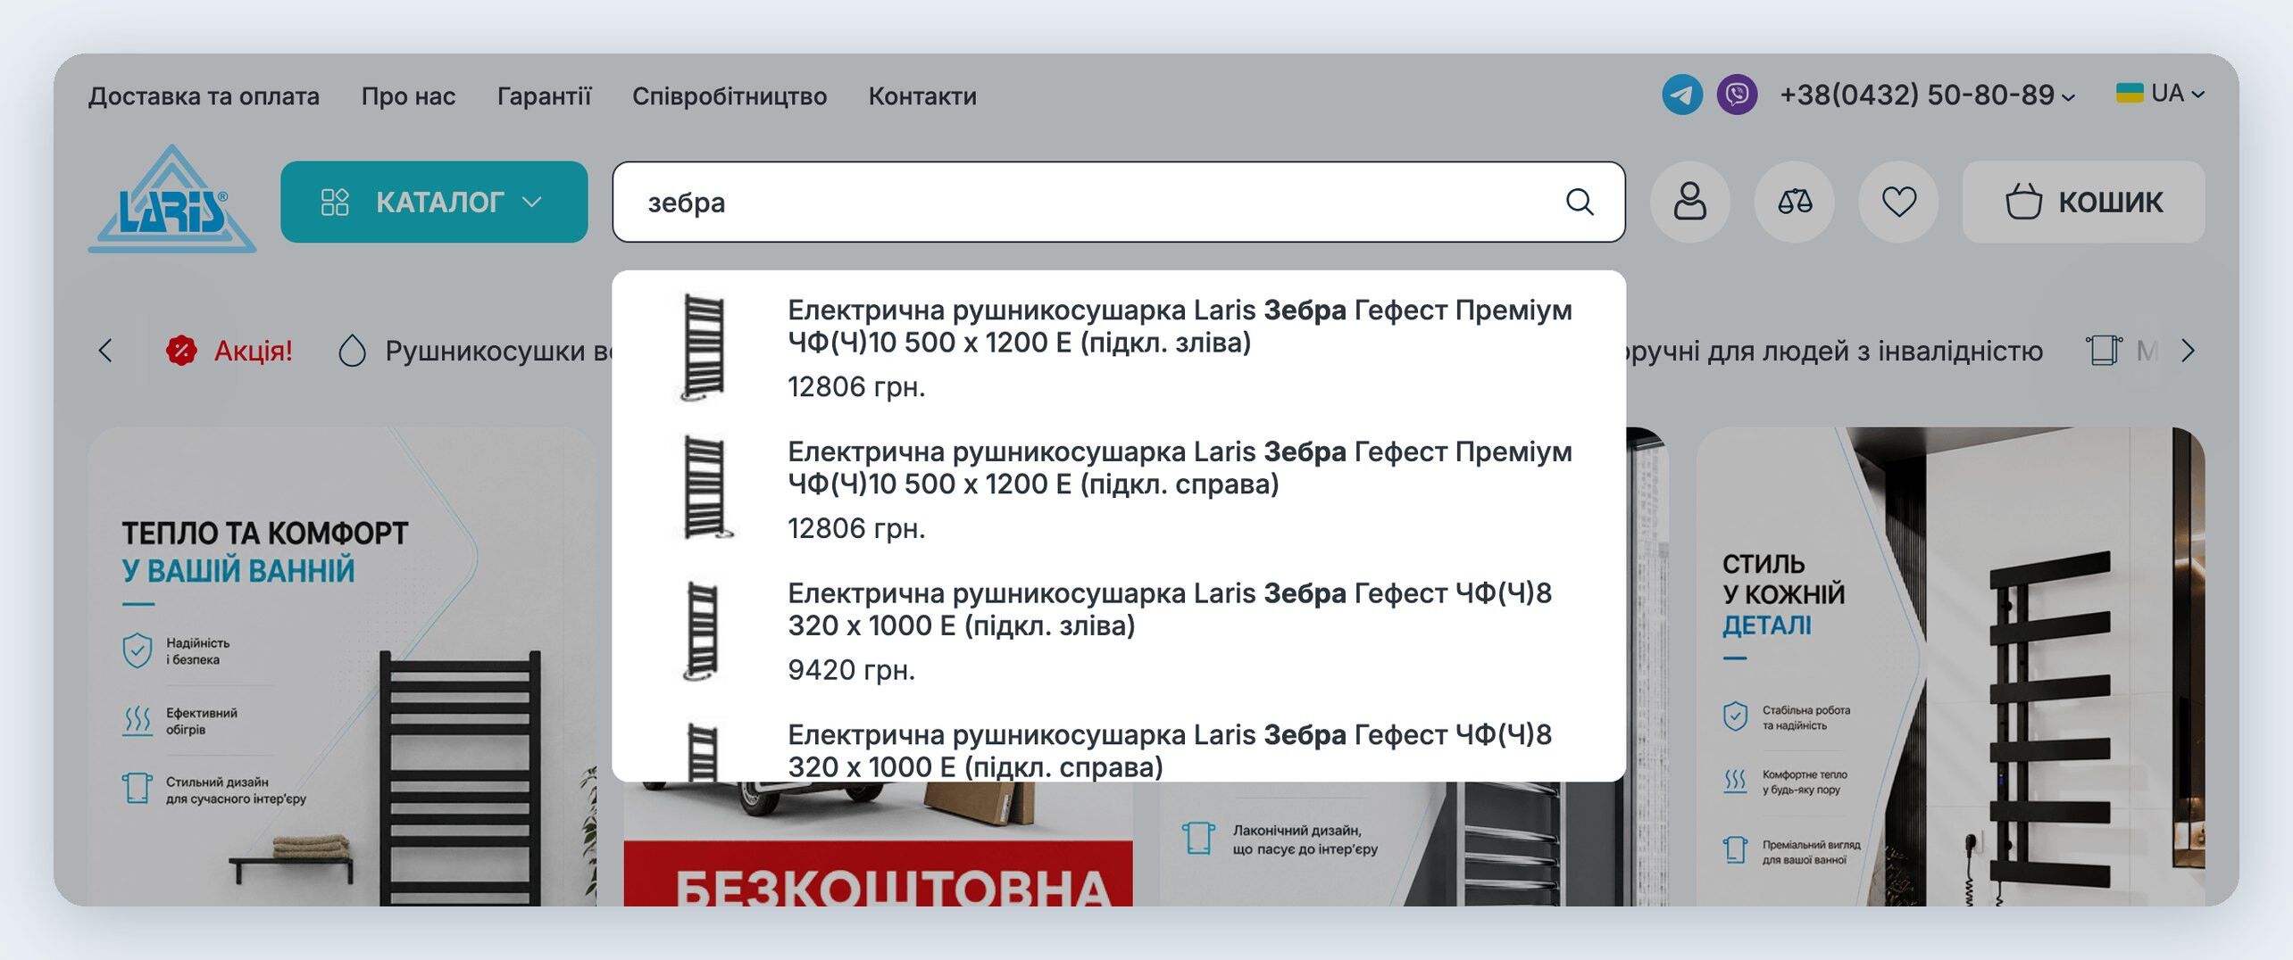Open the Viber contact icon
Viewport: 2293px width, 960px height.
tap(1737, 95)
